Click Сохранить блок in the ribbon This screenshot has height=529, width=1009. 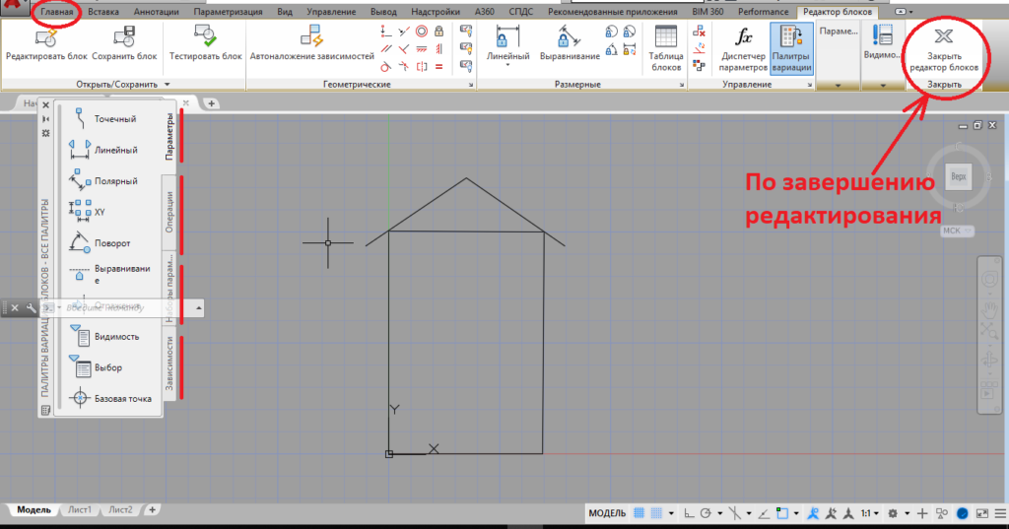(x=125, y=38)
